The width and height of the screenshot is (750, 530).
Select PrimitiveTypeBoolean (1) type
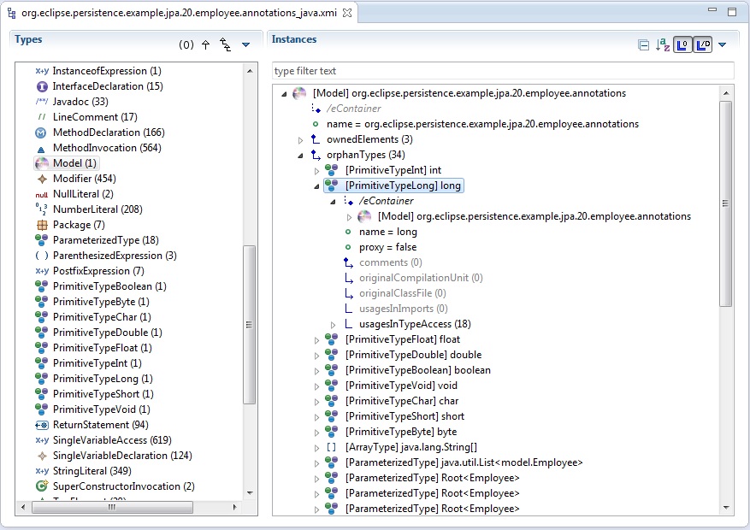tap(109, 286)
